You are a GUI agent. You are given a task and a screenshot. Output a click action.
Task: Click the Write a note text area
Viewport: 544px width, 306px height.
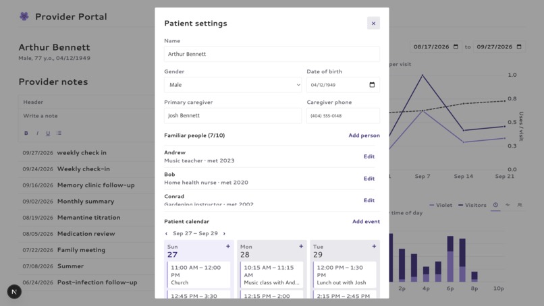(87, 116)
